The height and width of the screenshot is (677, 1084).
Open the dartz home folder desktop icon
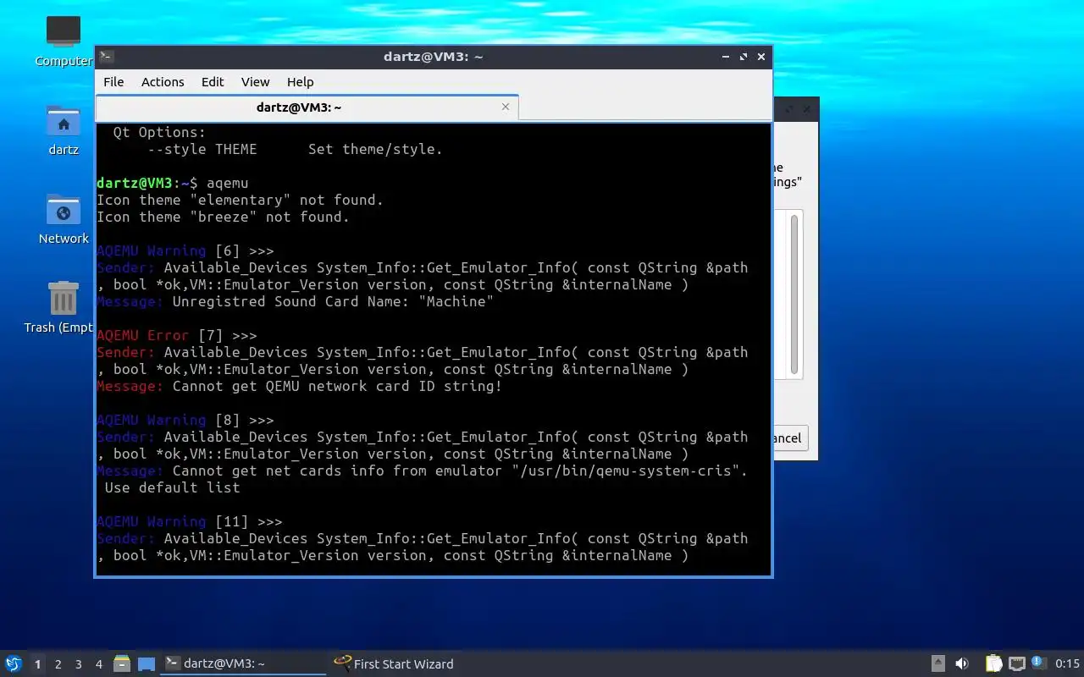coord(64,129)
